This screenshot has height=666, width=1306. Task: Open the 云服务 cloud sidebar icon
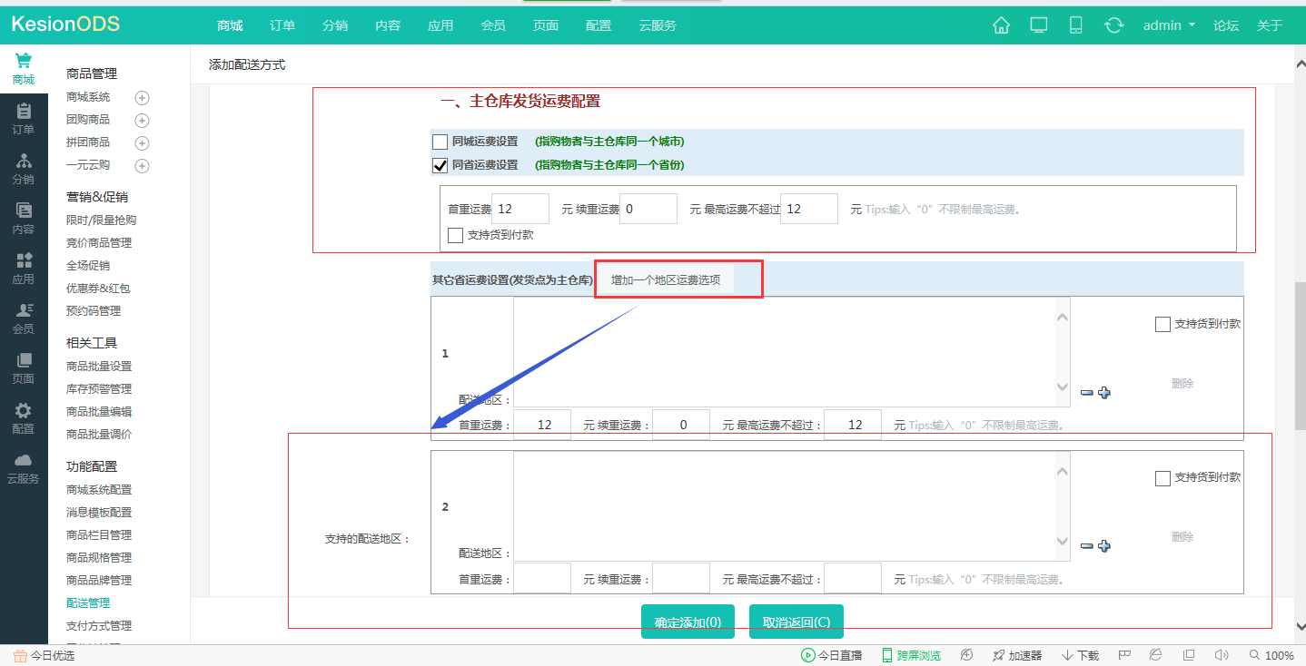pos(24,460)
